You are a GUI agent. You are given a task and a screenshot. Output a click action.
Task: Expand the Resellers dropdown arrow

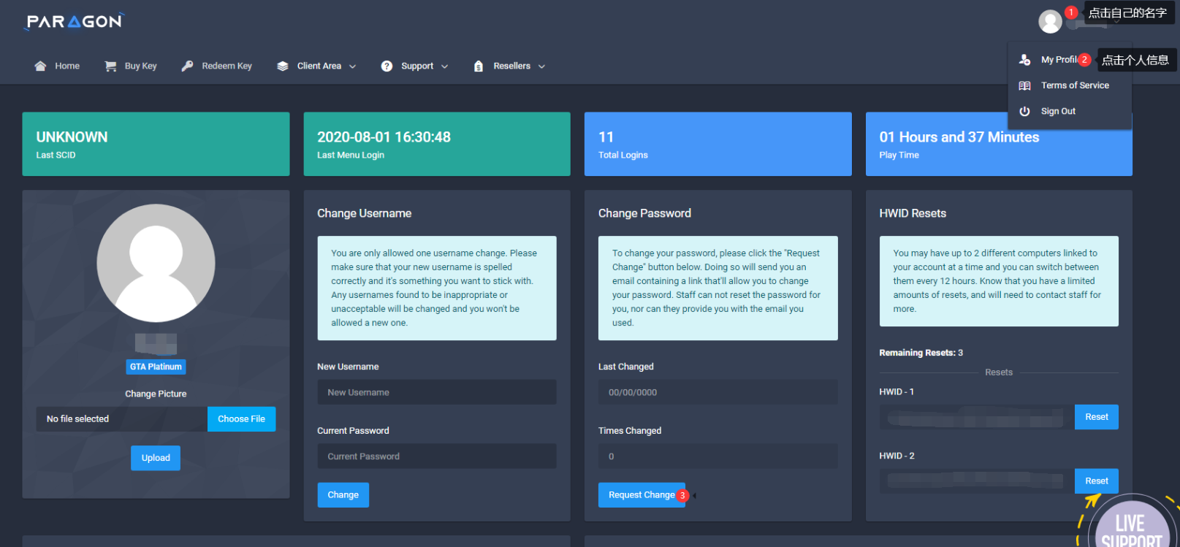tap(541, 66)
